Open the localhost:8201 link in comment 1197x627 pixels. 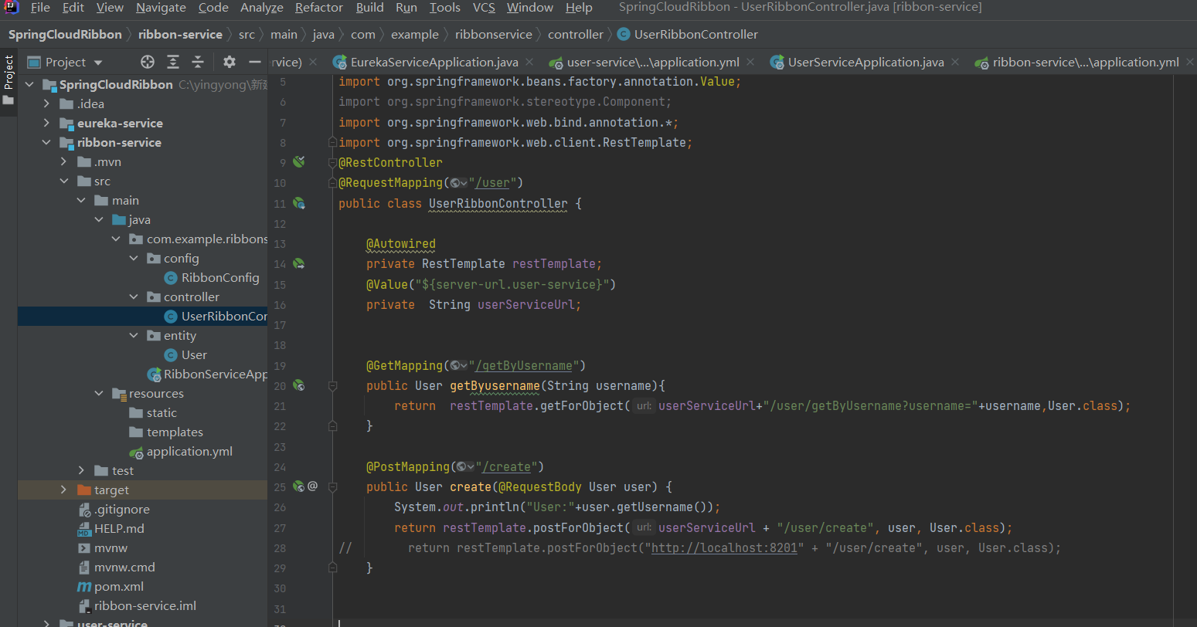(x=724, y=548)
